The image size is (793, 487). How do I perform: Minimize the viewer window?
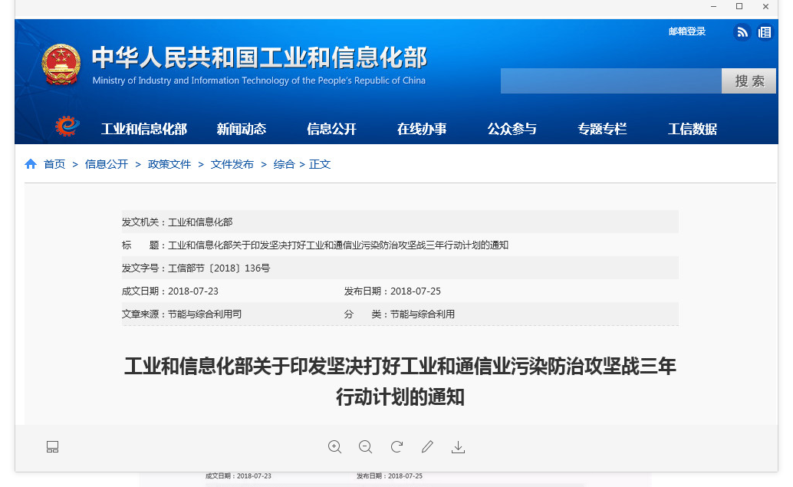713,7
